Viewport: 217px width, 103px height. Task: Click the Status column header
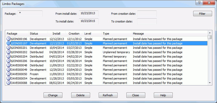coord(38,34)
